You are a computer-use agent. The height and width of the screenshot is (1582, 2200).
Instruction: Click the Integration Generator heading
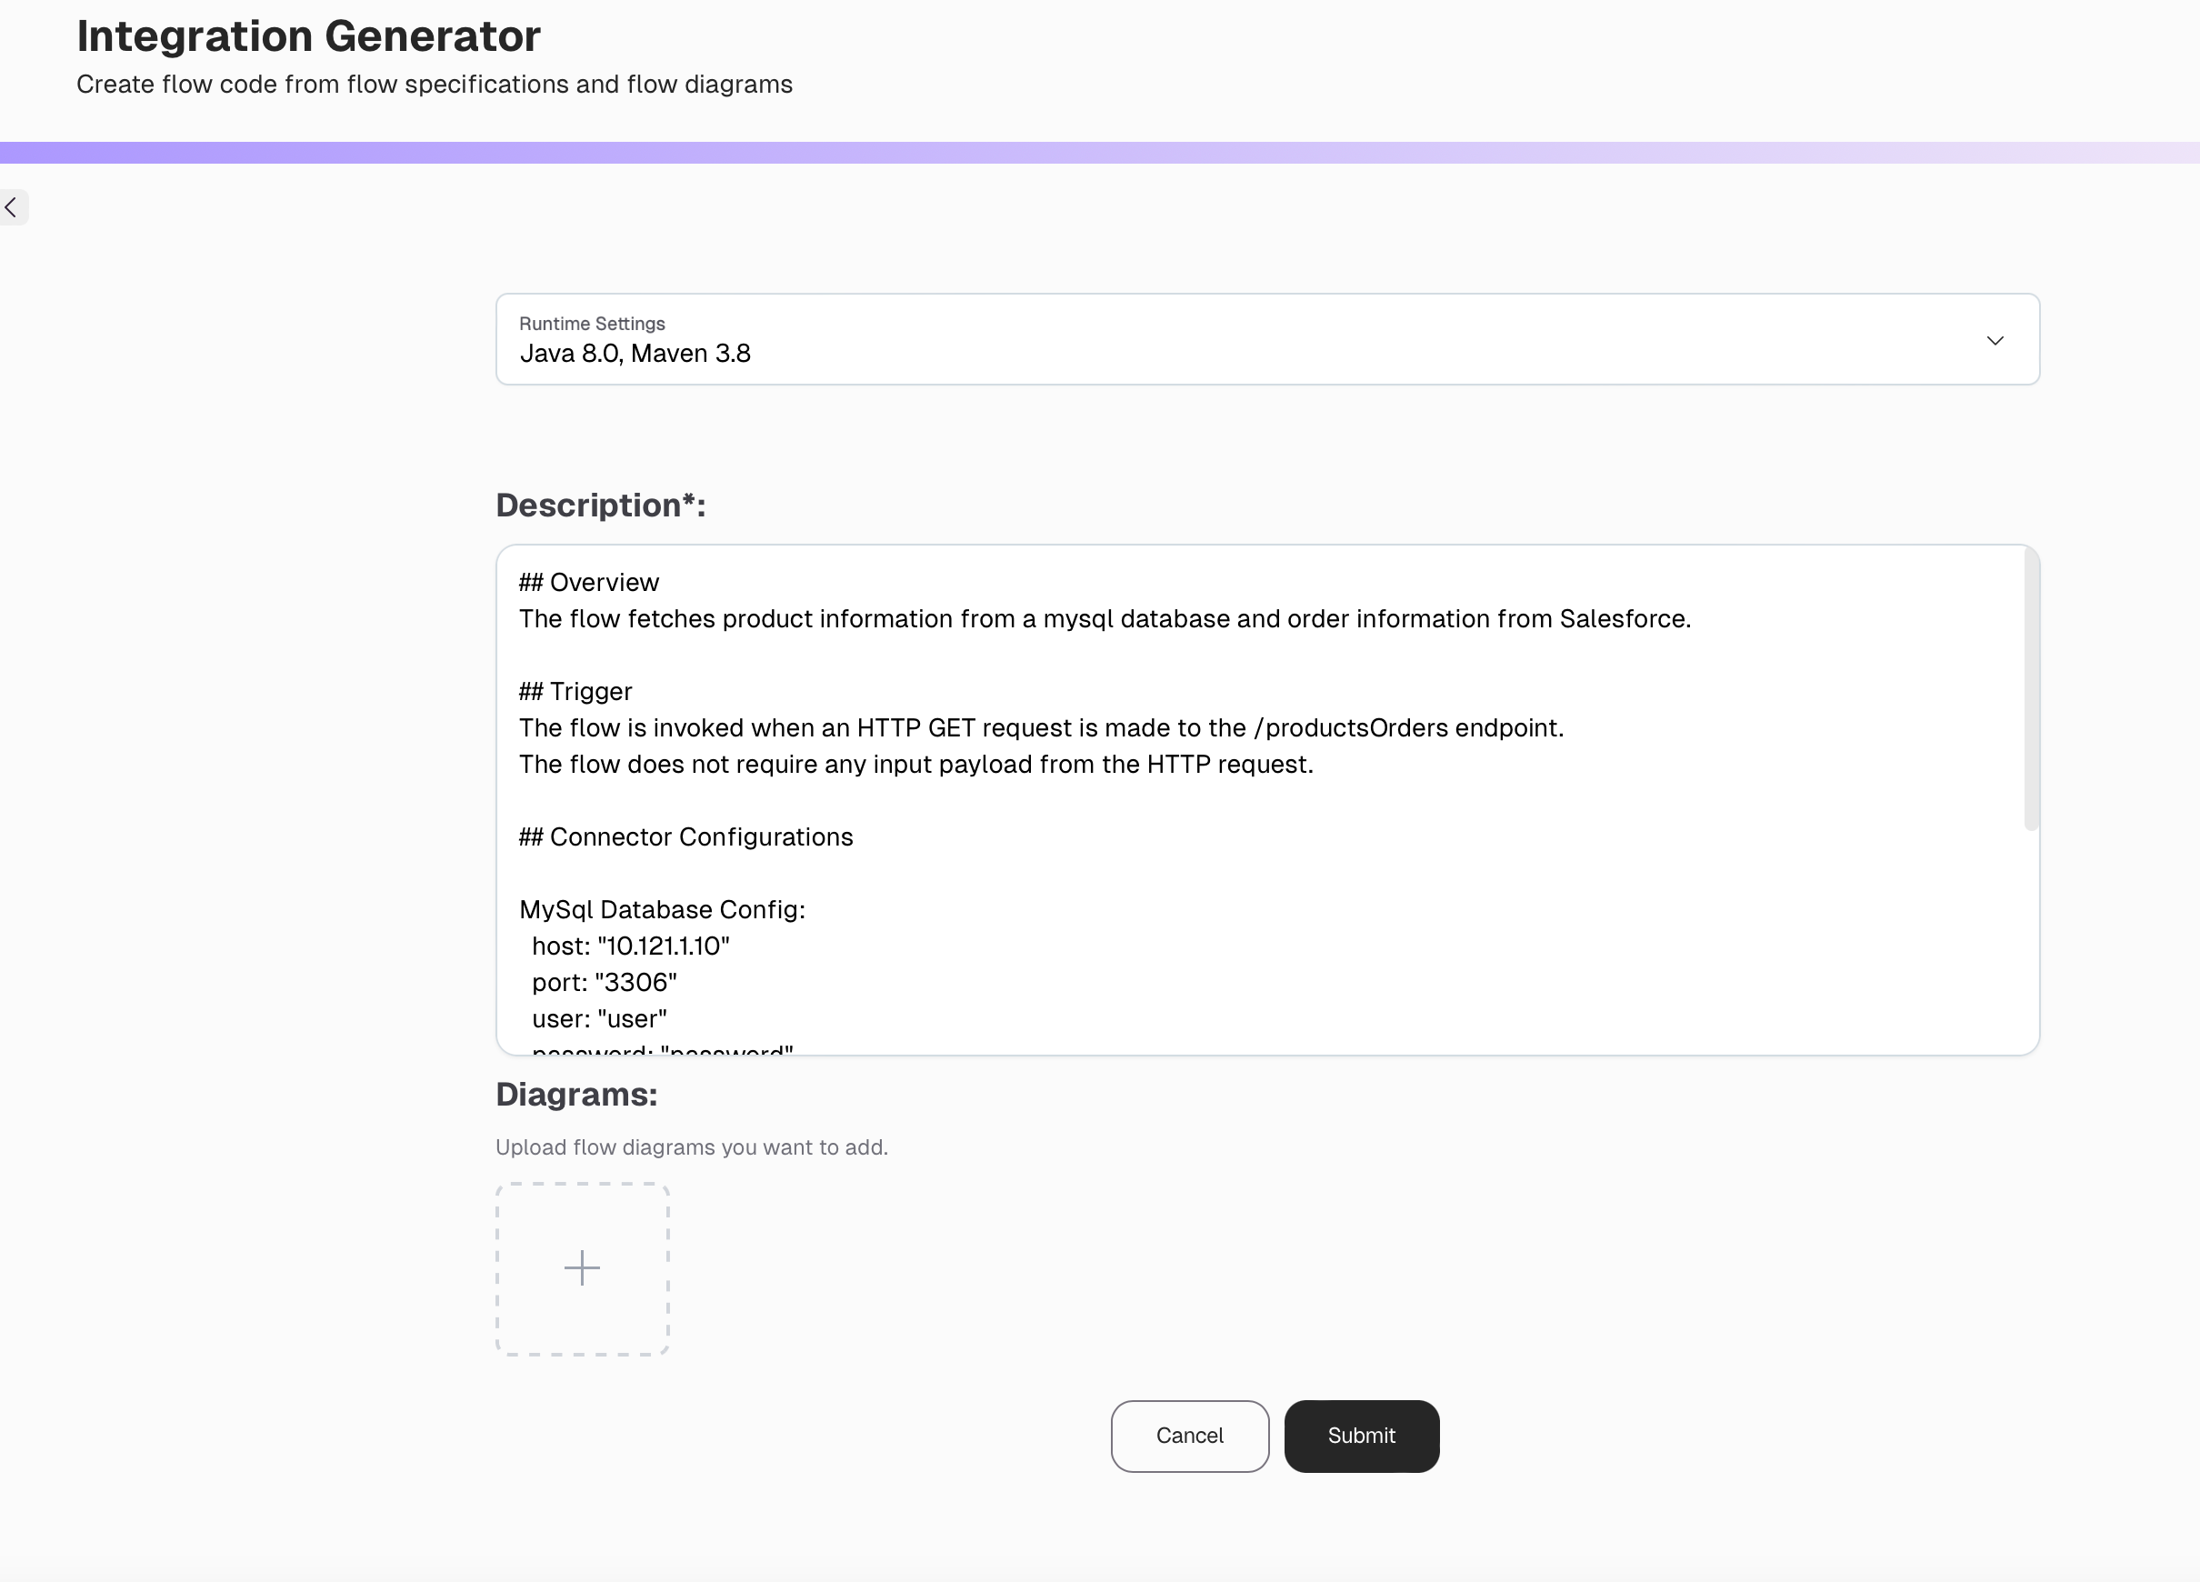coord(308,37)
